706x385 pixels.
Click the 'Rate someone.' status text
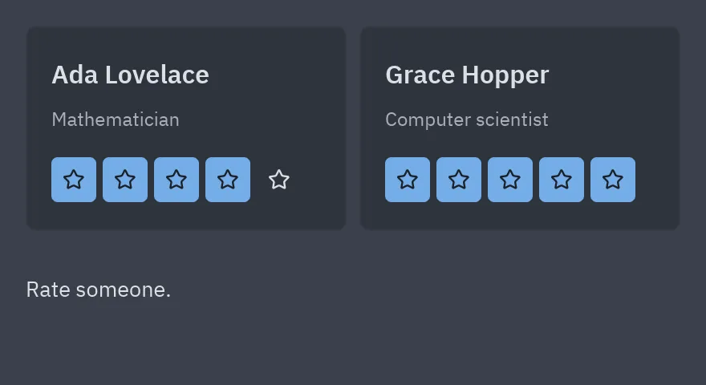(99, 290)
